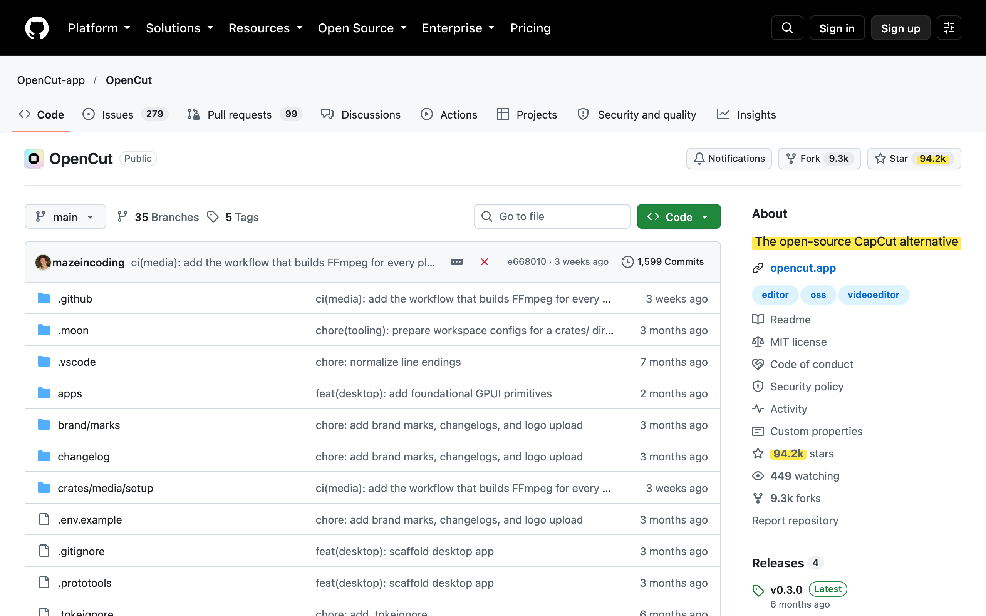Open appearance settings sliders icon

point(949,28)
